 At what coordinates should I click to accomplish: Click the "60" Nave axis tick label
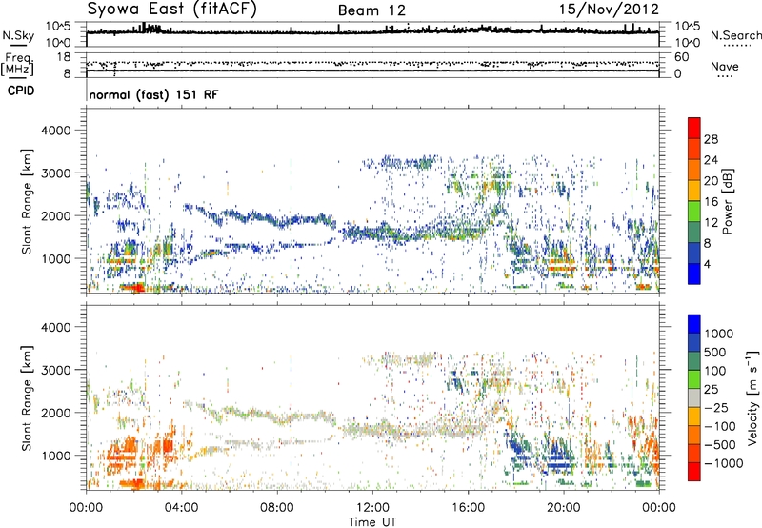click(x=681, y=57)
